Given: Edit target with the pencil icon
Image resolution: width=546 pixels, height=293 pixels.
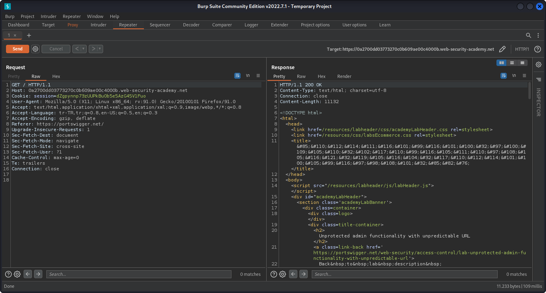Looking at the screenshot, I should click(502, 49).
